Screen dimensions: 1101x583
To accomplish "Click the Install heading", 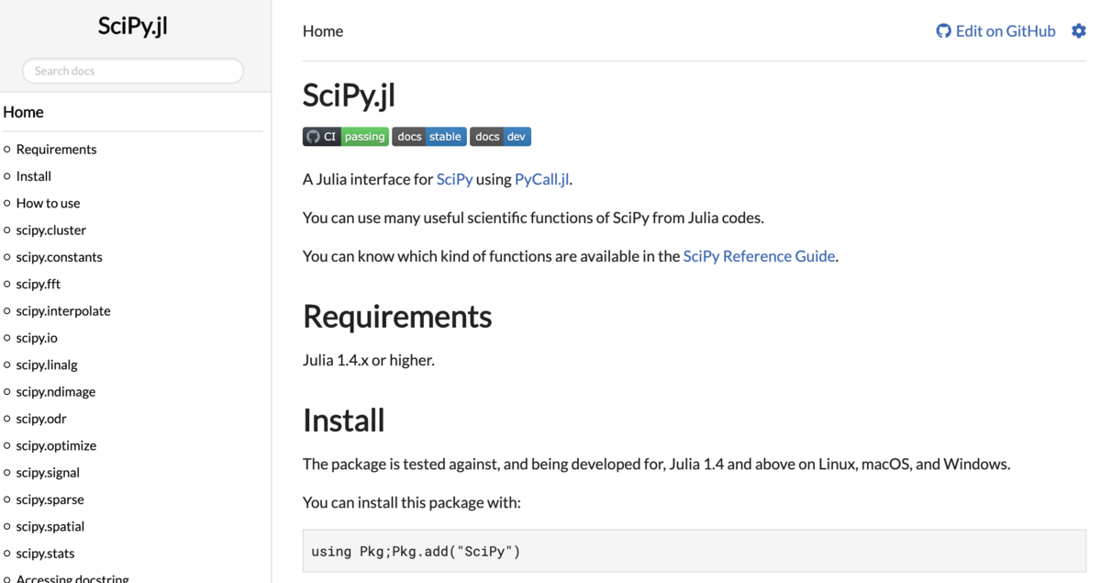I will pos(344,420).
